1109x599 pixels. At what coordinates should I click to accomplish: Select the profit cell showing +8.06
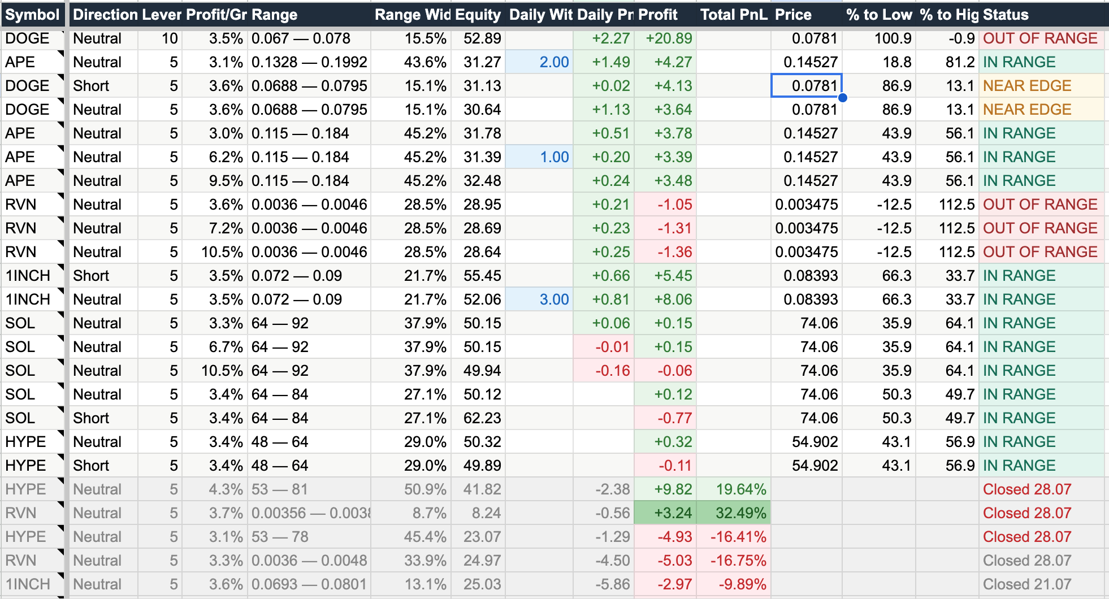coord(665,299)
